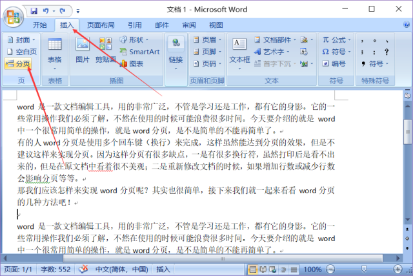The width and height of the screenshot is (413, 276).
Task: Open Page Number (页码) dropdown
Action: (208, 63)
